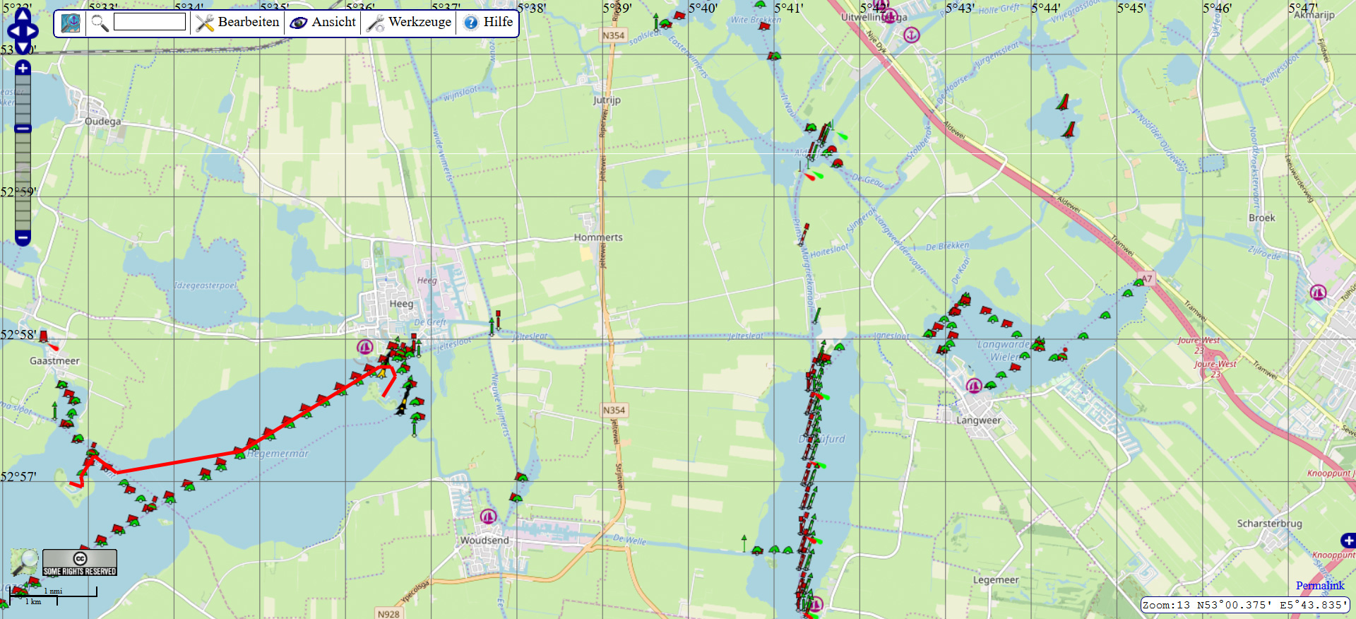The height and width of the screenshot is (619, 1356).
Task: Expand the layer switcher plus at right edge
Action: point(1348,541)
